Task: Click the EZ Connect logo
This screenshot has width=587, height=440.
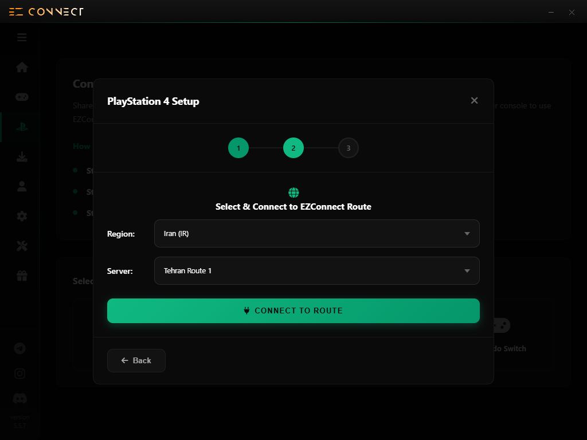Action: point(46,11)
